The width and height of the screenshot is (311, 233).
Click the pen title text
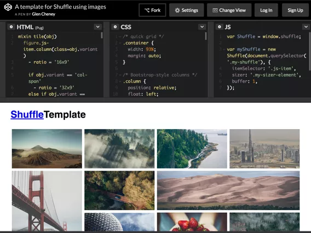click(x=60, y=7)
